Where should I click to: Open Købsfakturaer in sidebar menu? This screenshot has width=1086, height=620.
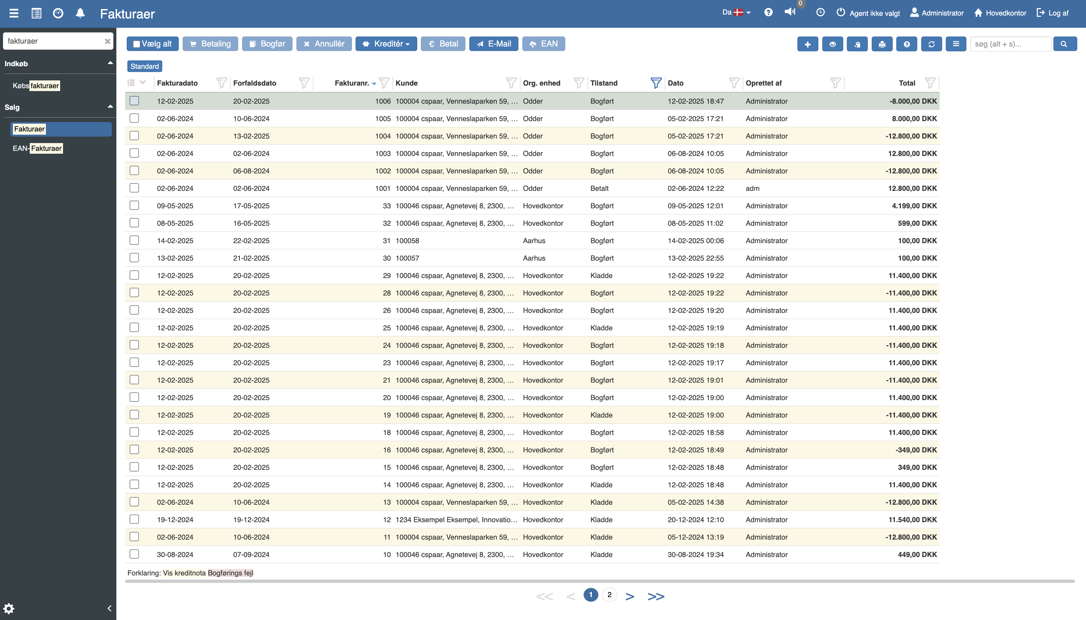(x=36, y=86)
